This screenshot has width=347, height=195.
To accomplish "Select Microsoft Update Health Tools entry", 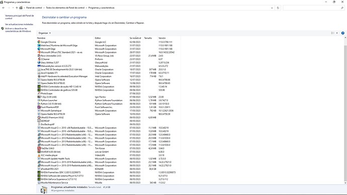I will click(x=109, y=159).
